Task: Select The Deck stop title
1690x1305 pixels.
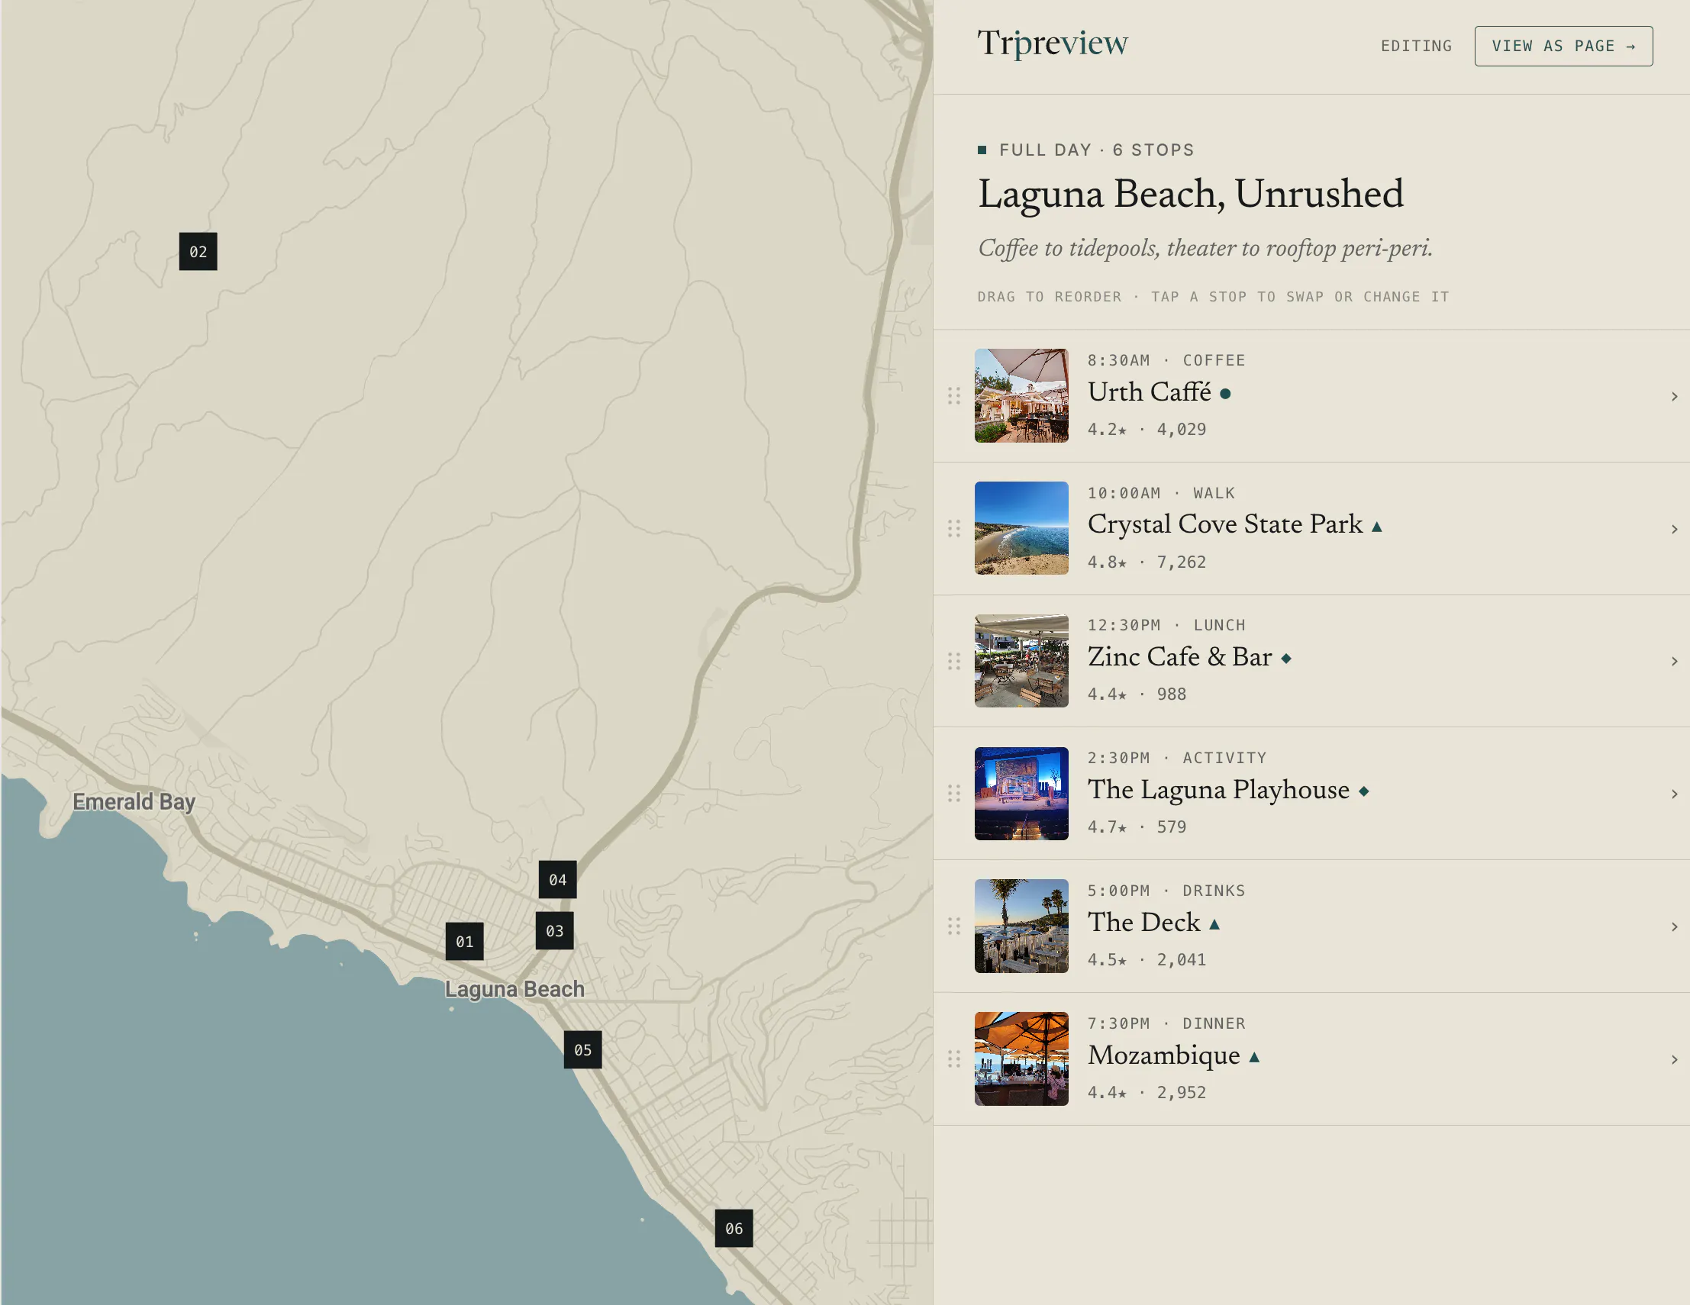Action: pos(1143,923)
